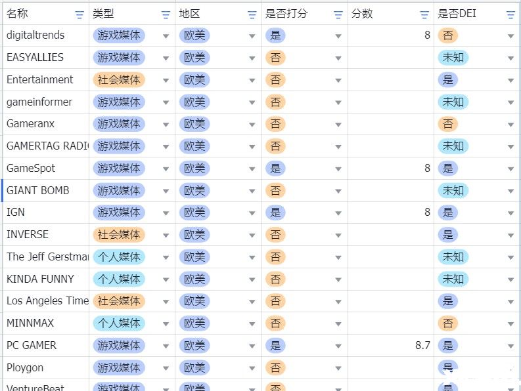Click the score 8 in IGN row

coord(427,213)
